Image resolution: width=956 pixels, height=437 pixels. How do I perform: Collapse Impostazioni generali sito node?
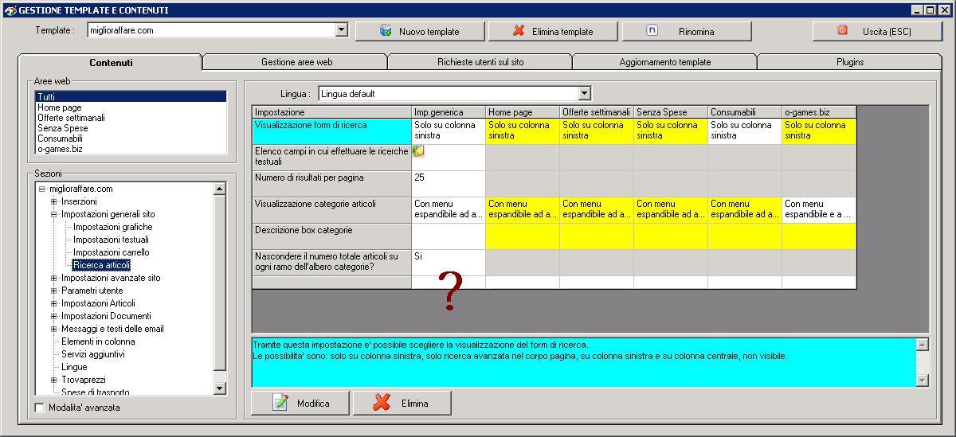tap(53, 214)
